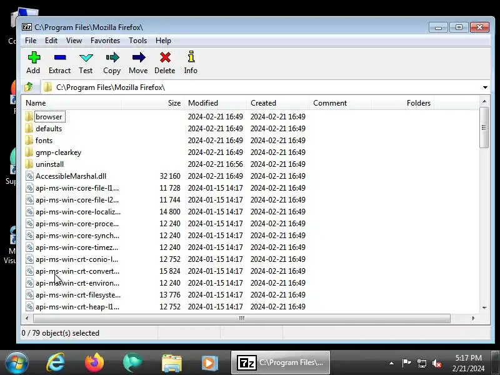Click size 32 160 of AccessibleMarshal.dll
The width and height of the screenshot is (500, 375).
click(170, 176)
